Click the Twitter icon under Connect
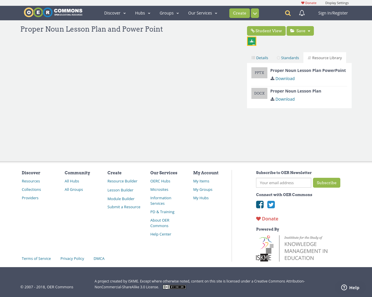 [271, 204]
